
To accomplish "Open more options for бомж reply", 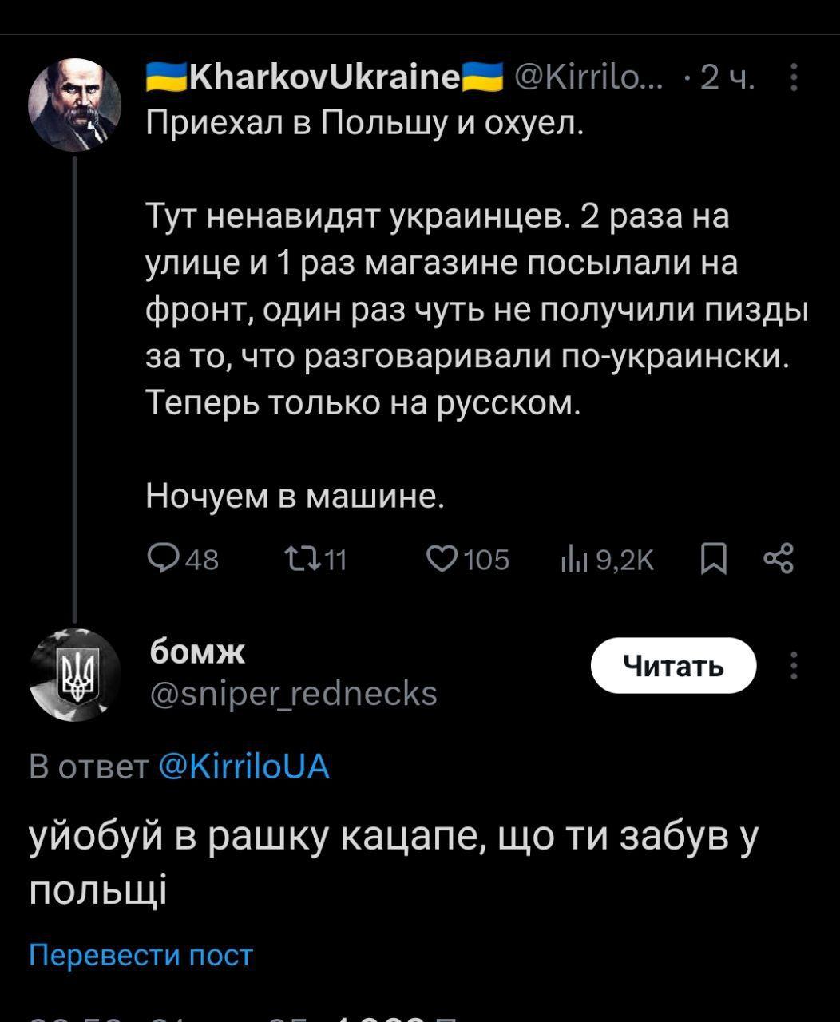I will pyautogui.click(x=793, y=665).
